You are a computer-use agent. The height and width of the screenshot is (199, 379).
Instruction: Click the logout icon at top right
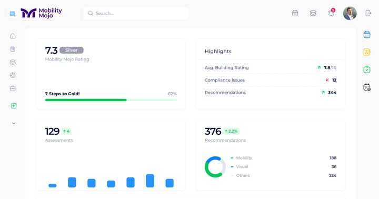coord(368,13)
